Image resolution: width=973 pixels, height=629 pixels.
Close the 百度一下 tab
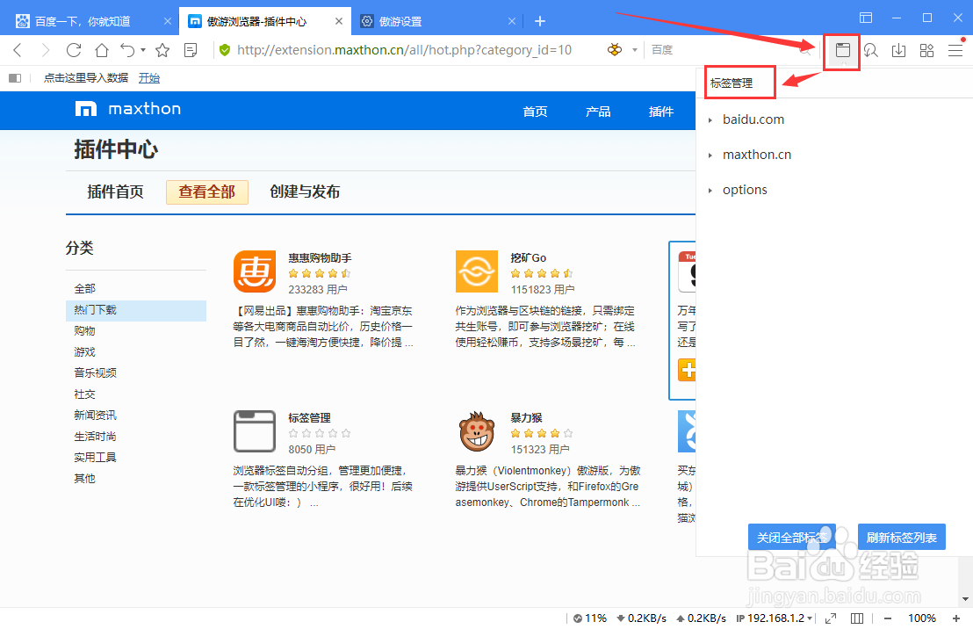point(168,21)
